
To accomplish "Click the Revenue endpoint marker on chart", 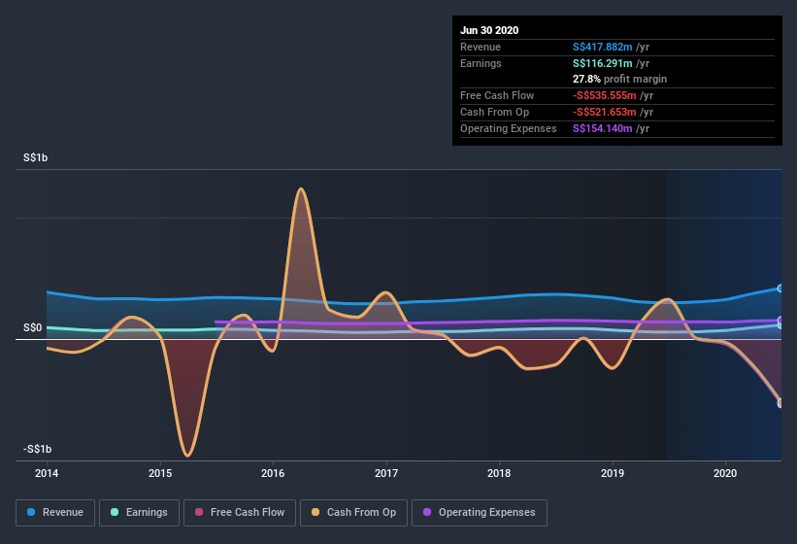I will [x=780, y=289].
